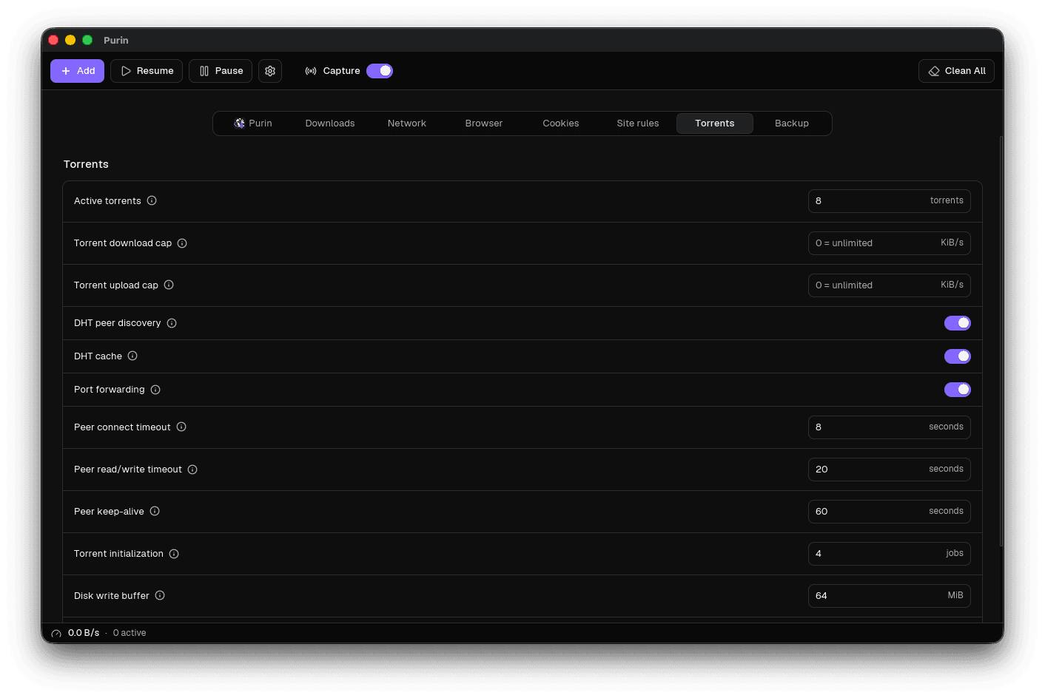The height and width of the screenshot is (698, 1045).
Task: Show info for Torrent upload cap
Action: (169, 285)
